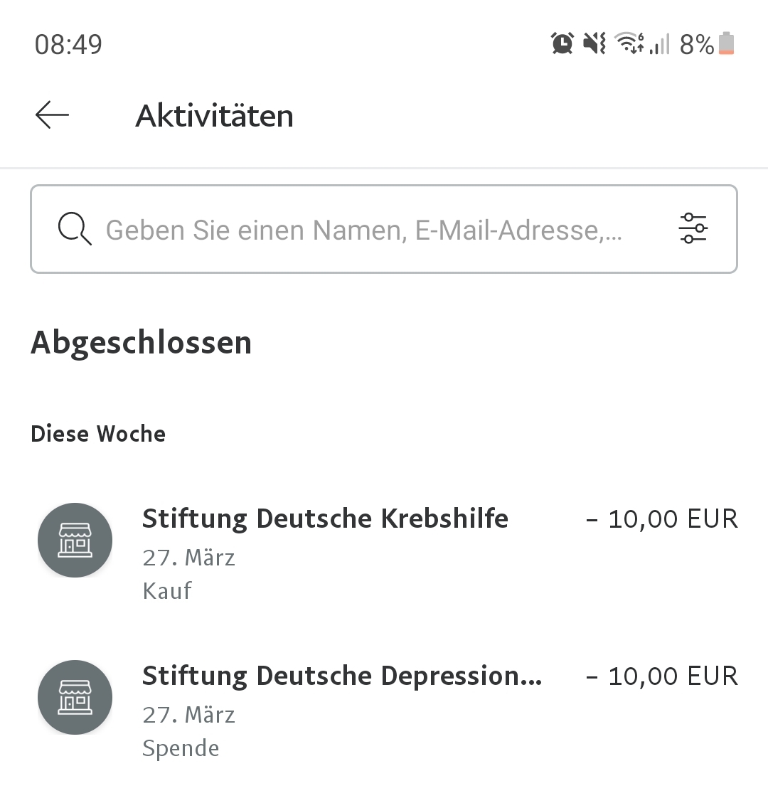Tap the alarm clock status icon
This screenshot has width=768, height=803.
(562, 44)
